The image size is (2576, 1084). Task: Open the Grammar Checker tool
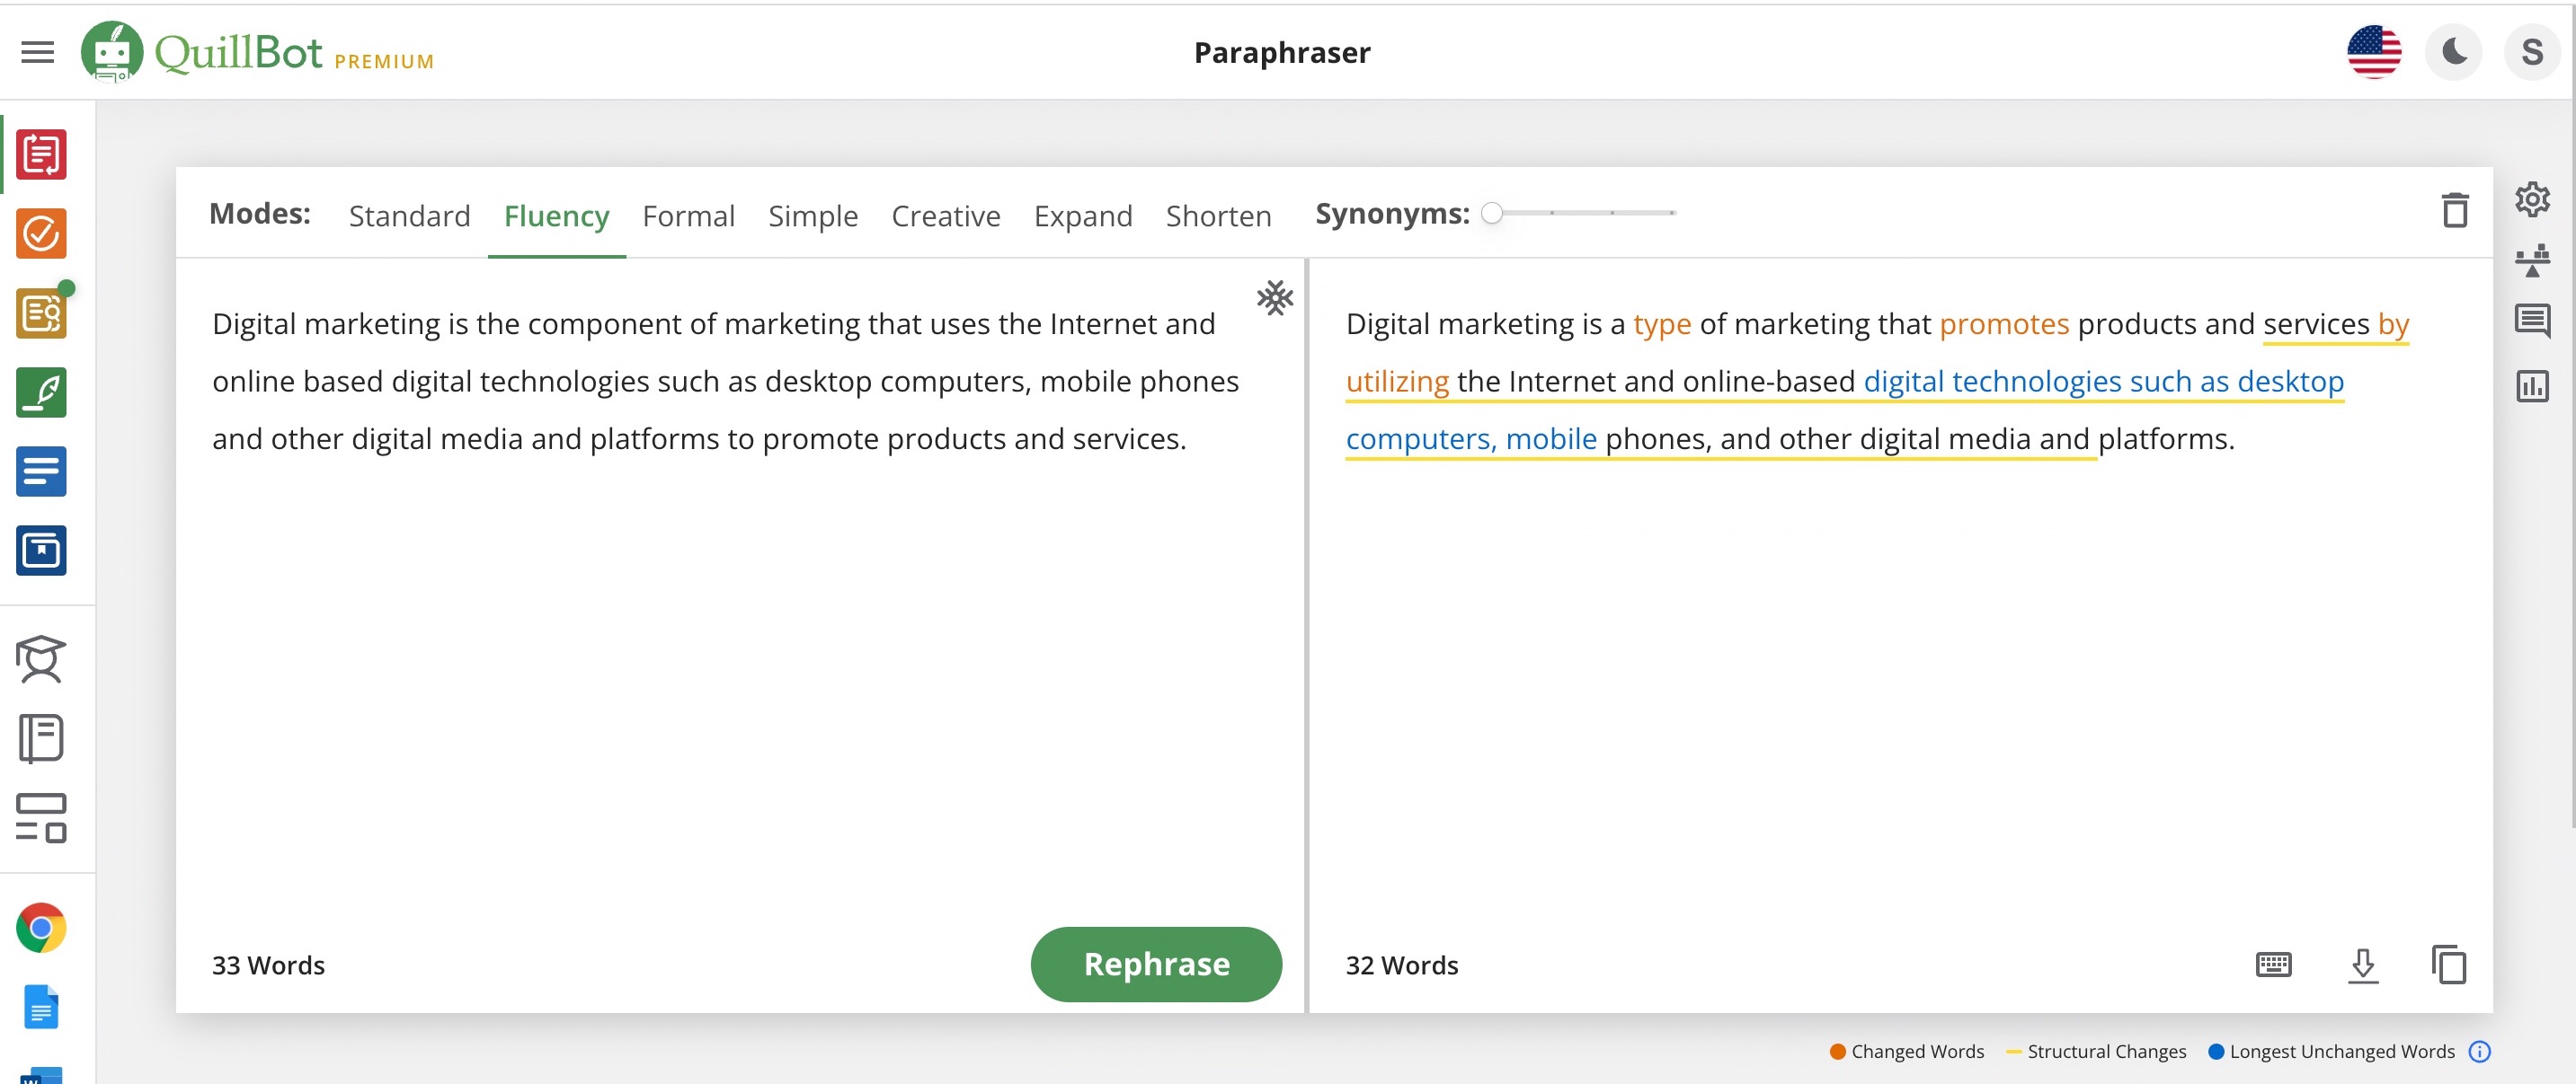(x=41, y=234)
